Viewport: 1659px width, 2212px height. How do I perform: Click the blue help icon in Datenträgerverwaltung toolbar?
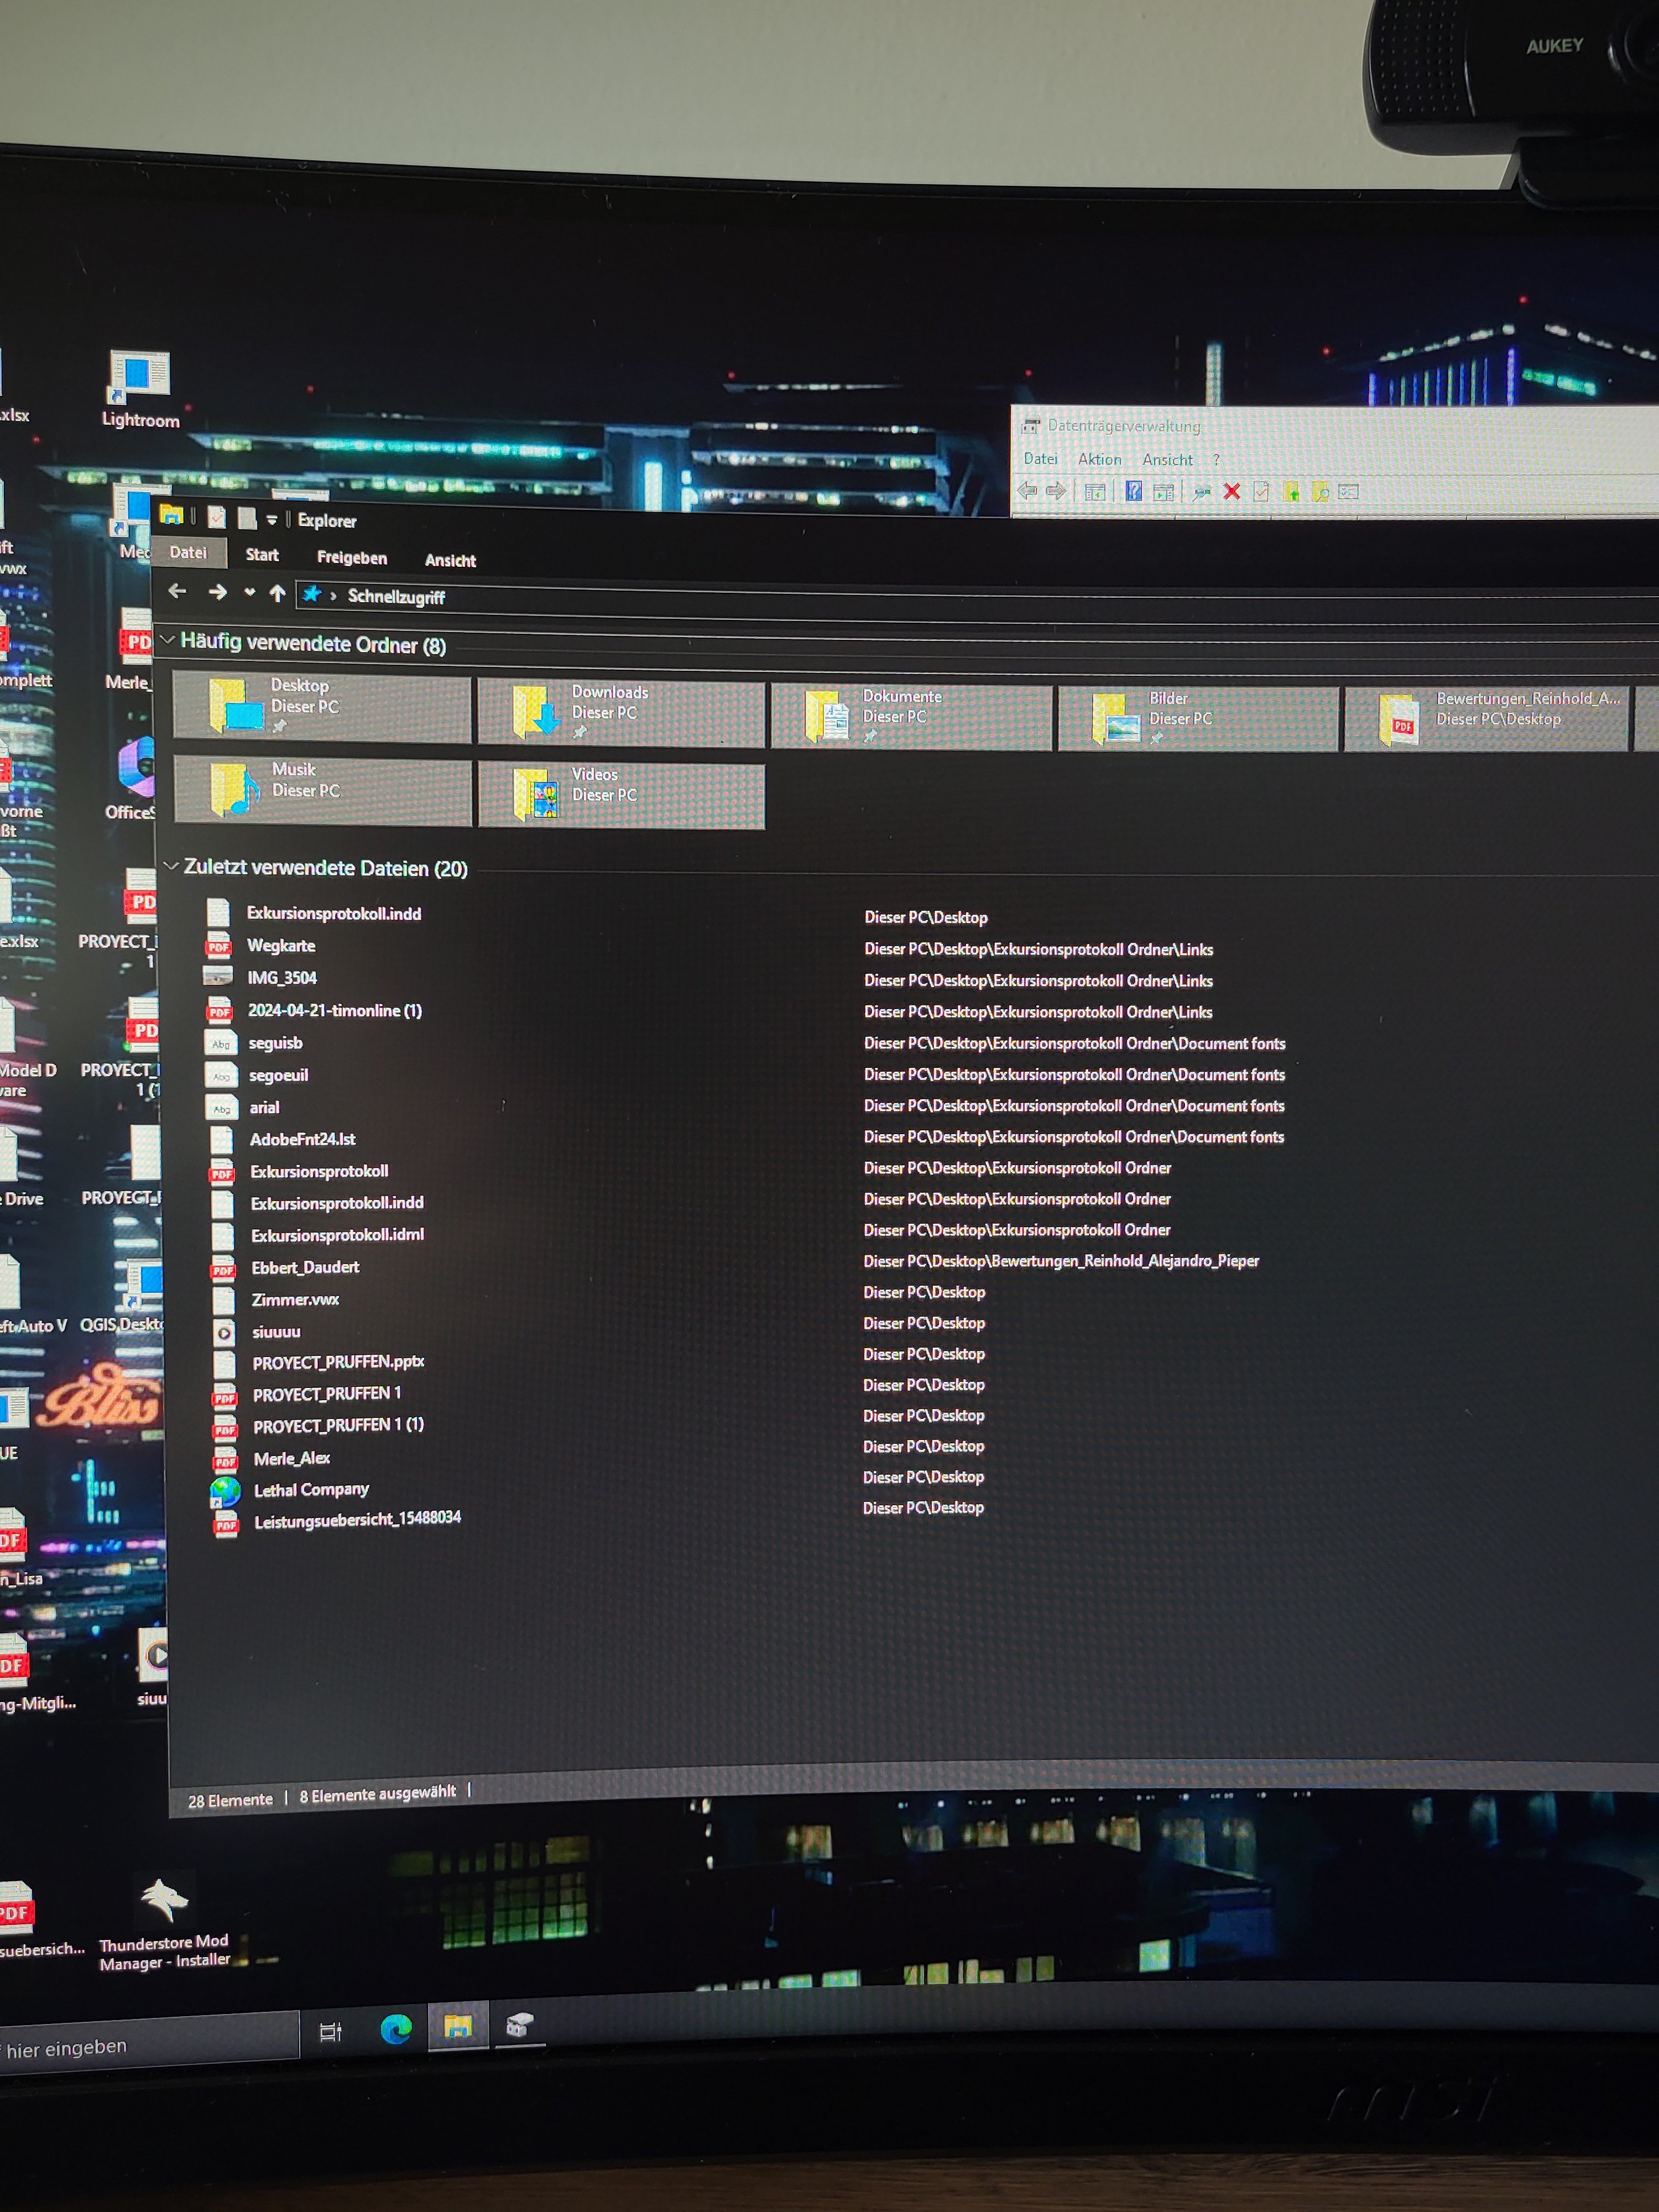pos(1133,490)
